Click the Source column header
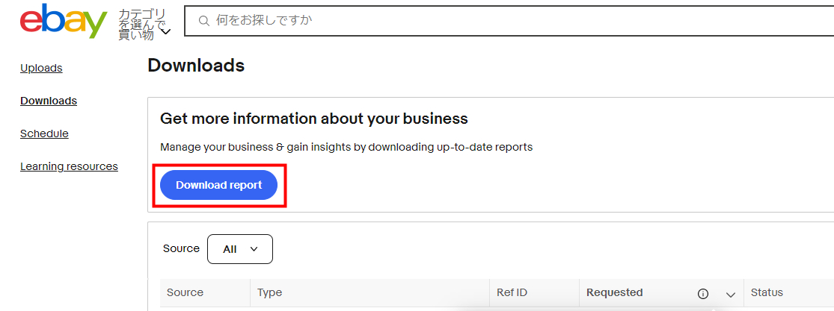Image resolution: width=834 pixels, height=311 pixels. (x=185, y=292)
